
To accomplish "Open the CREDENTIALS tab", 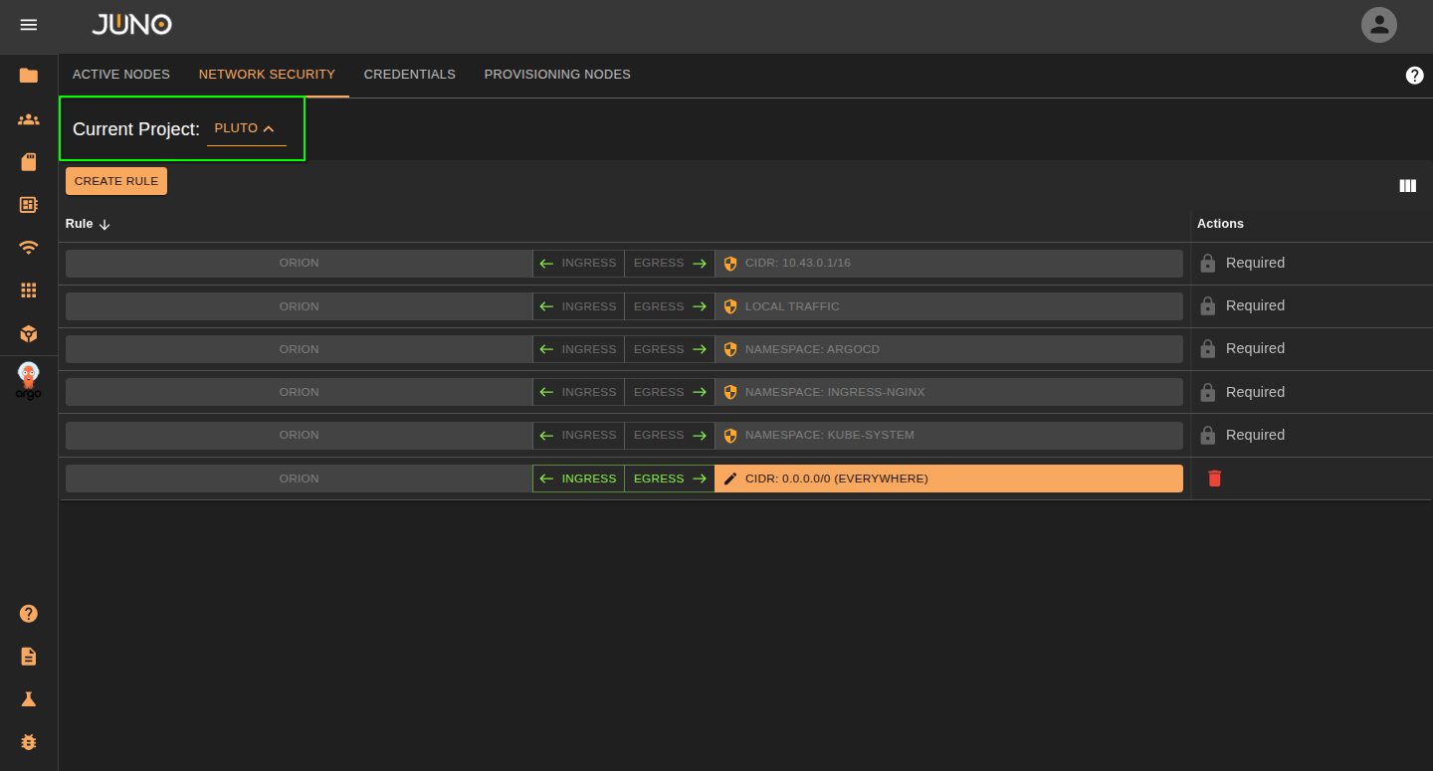I will 409,75.
